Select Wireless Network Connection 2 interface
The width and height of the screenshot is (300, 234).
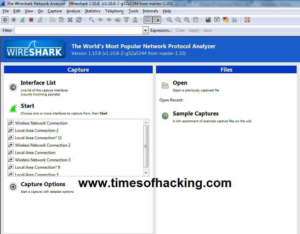coord(43,145)
